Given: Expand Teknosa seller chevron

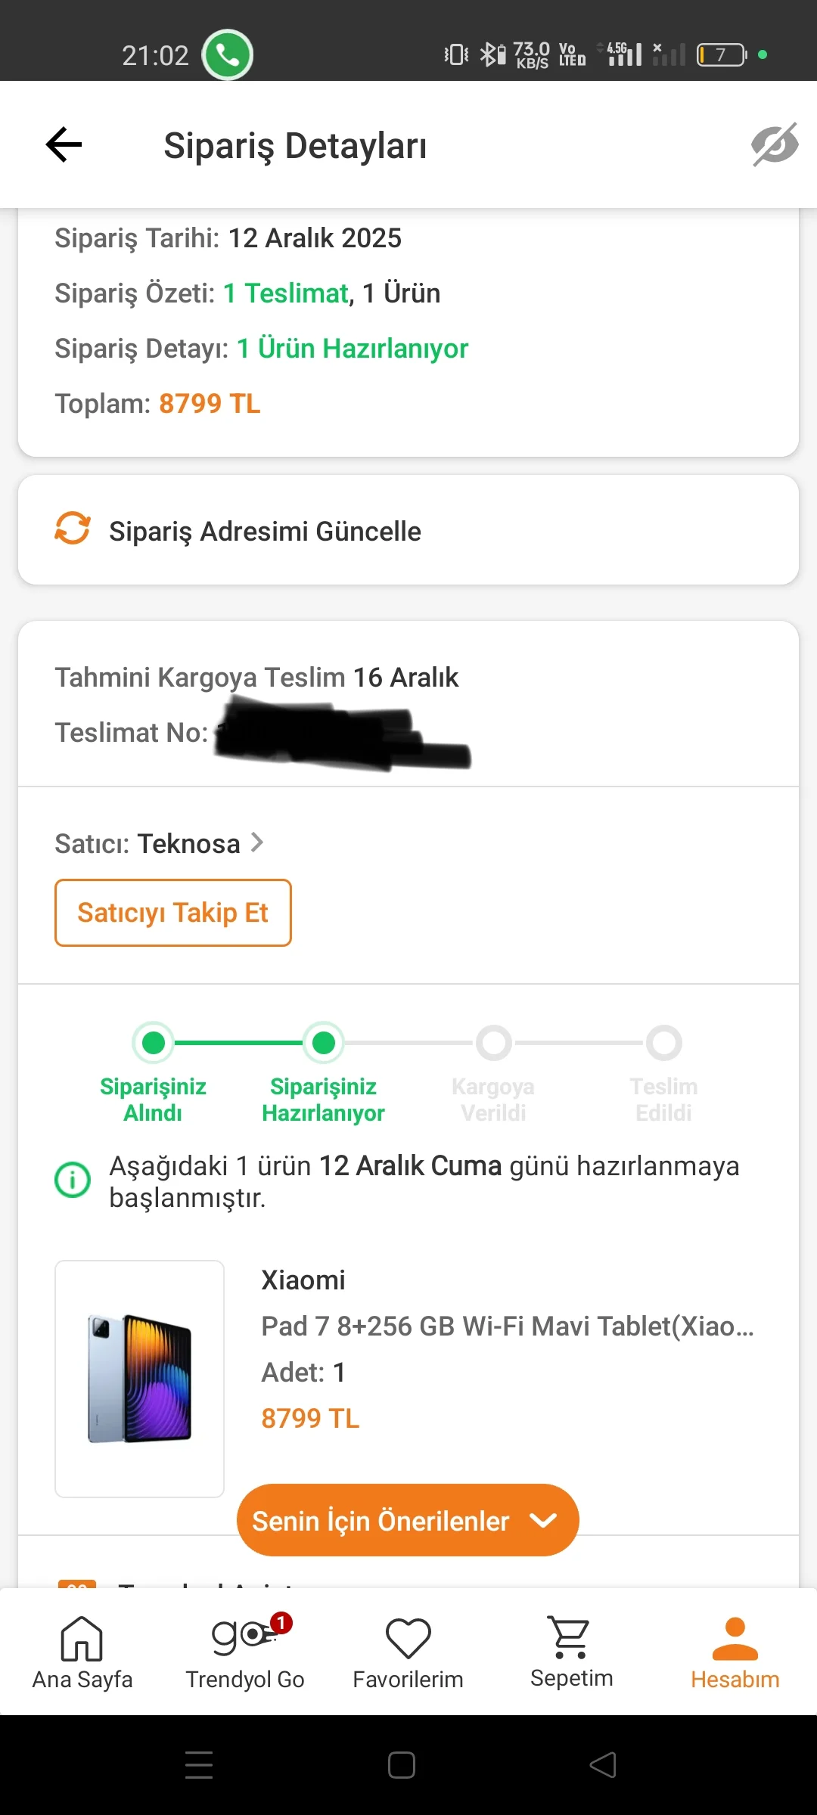Looking at the screenshot, I should point(258,842).
